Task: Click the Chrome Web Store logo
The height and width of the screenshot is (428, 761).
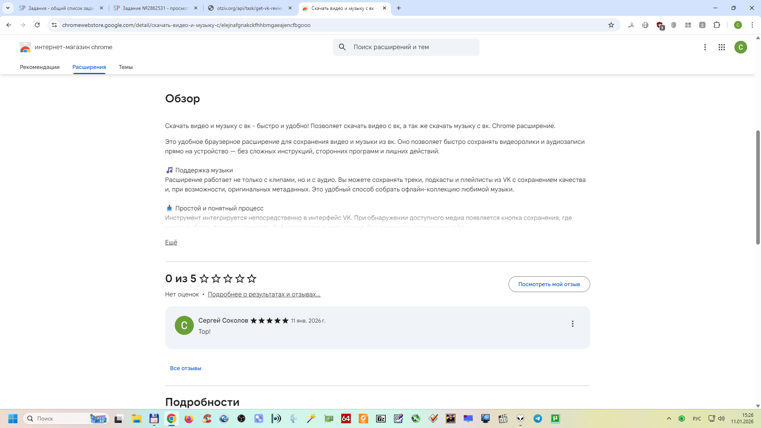Action: pos(25,47)
